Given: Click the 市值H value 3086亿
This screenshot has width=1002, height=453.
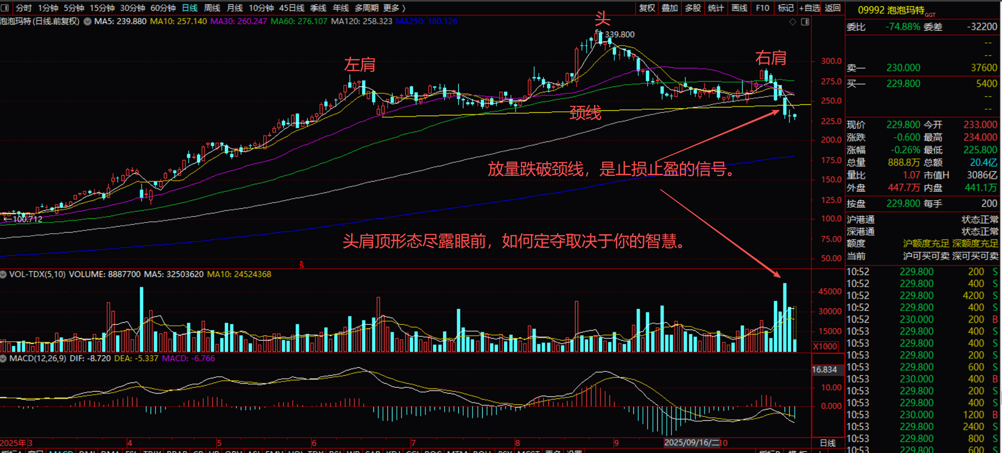Looking at the screenshot, I should click(x=982, y=175).
